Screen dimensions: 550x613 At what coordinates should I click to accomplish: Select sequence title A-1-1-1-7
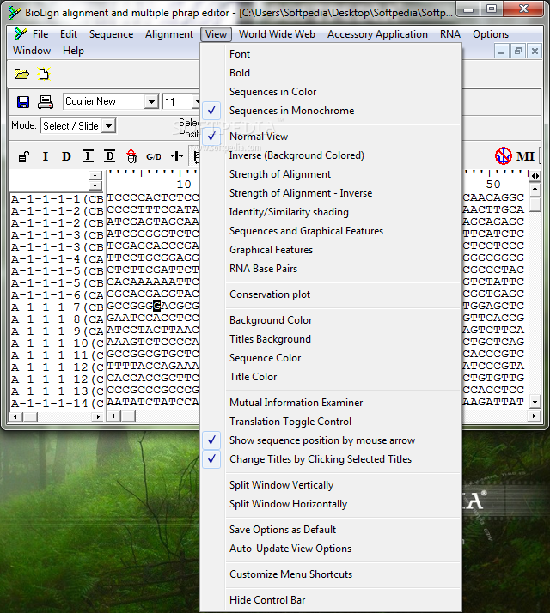[58, 307]
